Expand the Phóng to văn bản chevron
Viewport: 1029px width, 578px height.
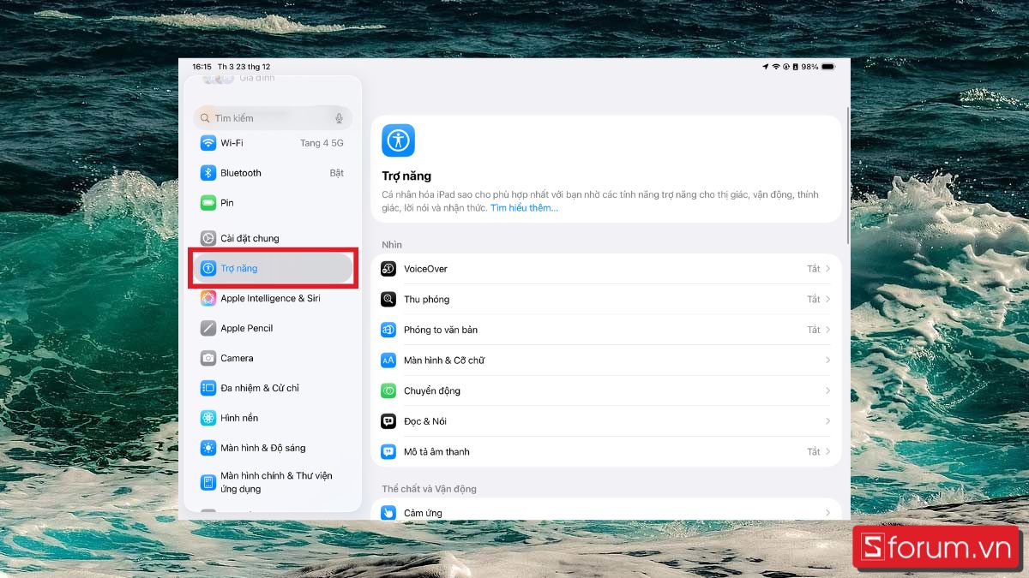[x=828, y=330]
